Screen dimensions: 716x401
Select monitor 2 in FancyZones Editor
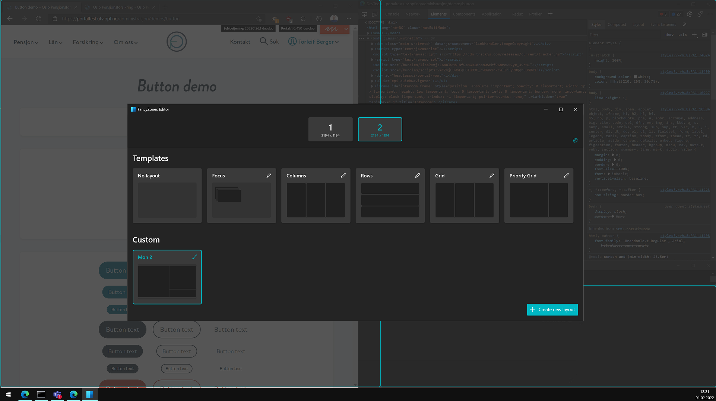(x=380, y=129)
